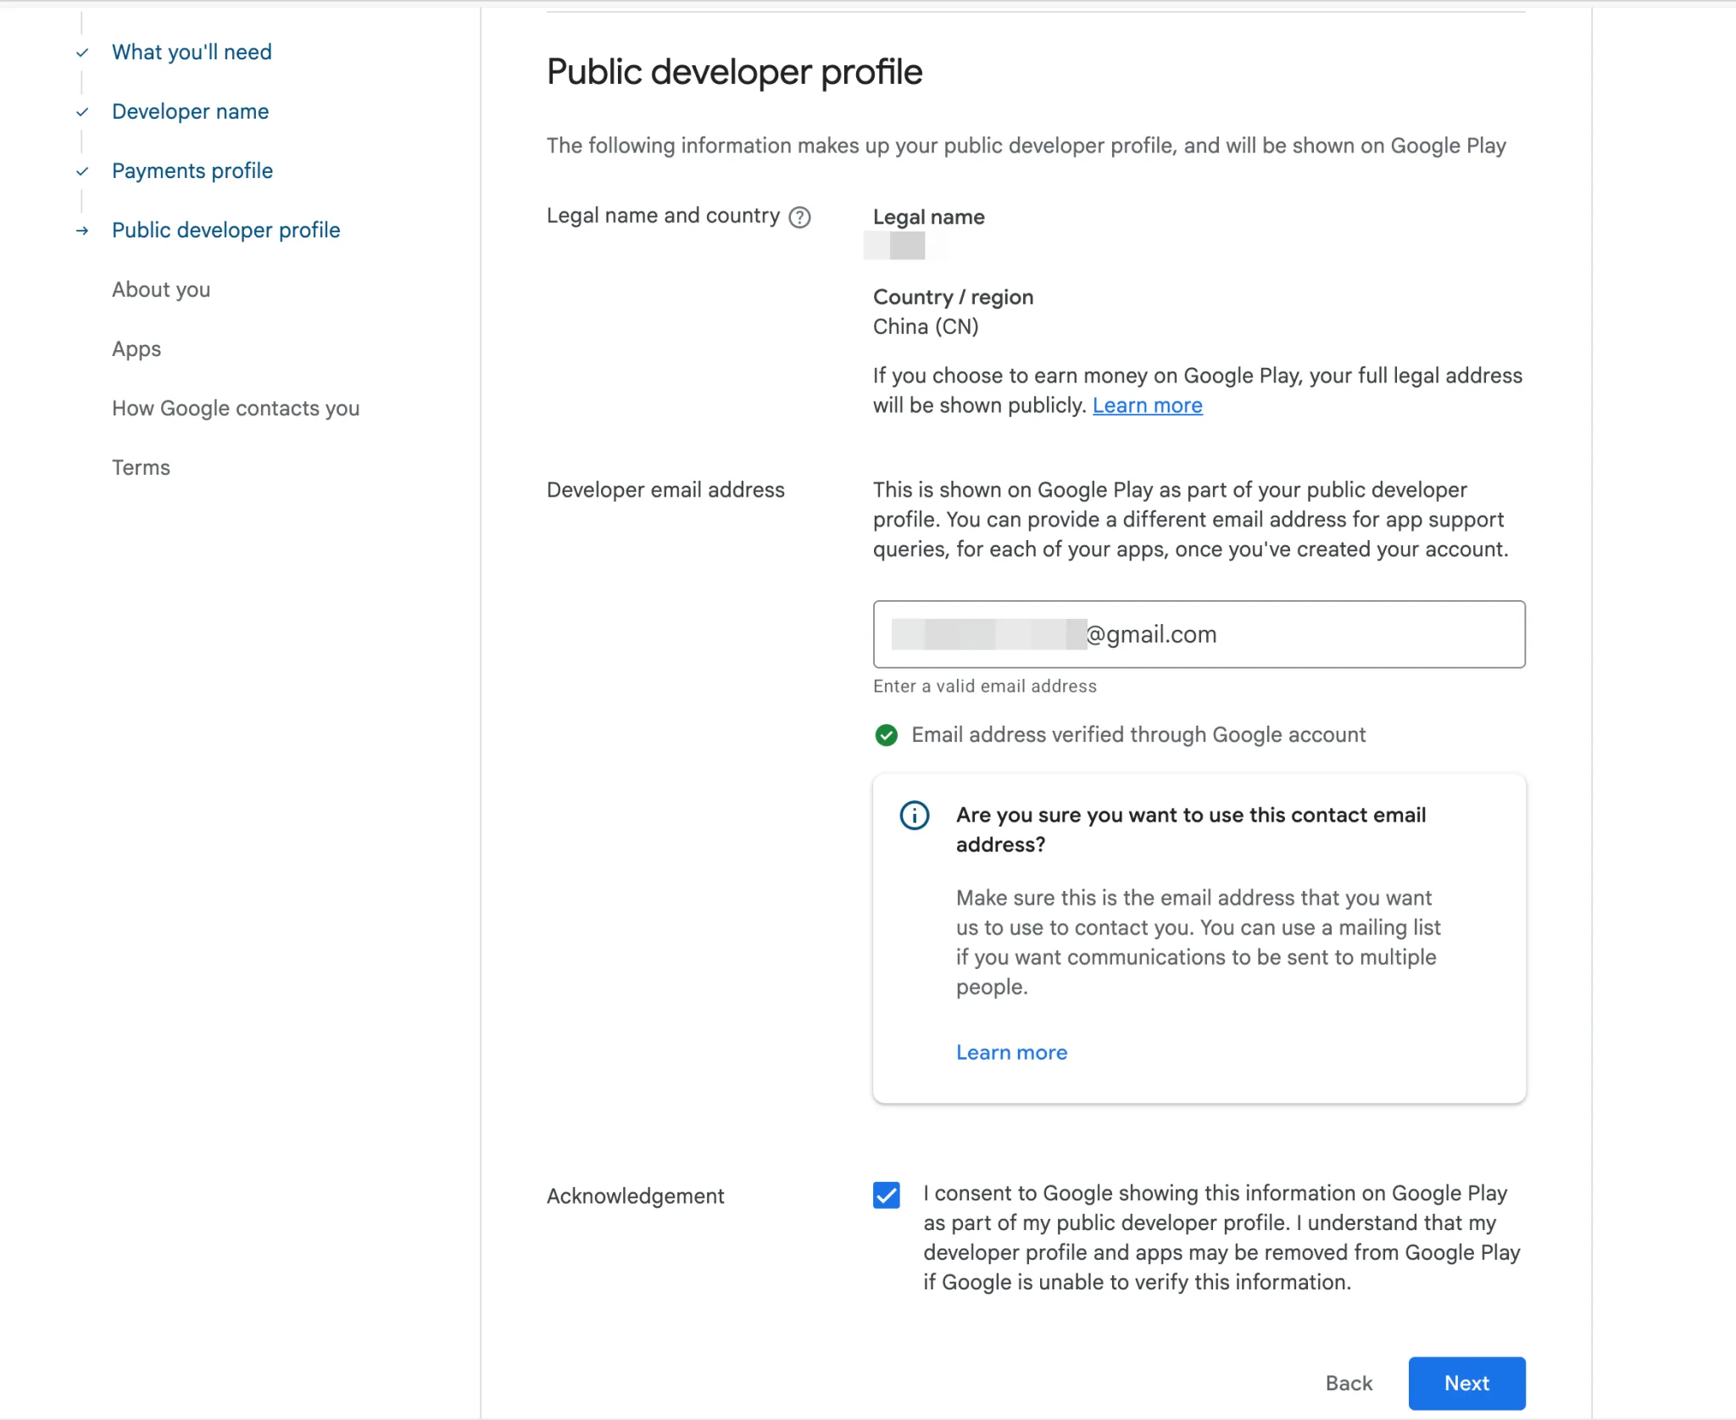The height and width of the screenshot is (1420, 1736).
Task: Open the About you step in sidebar
Action: coord(161,289)
